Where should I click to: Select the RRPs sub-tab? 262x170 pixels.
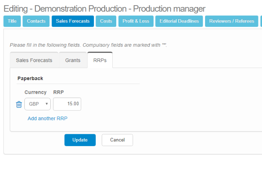[x=100, y=60]
